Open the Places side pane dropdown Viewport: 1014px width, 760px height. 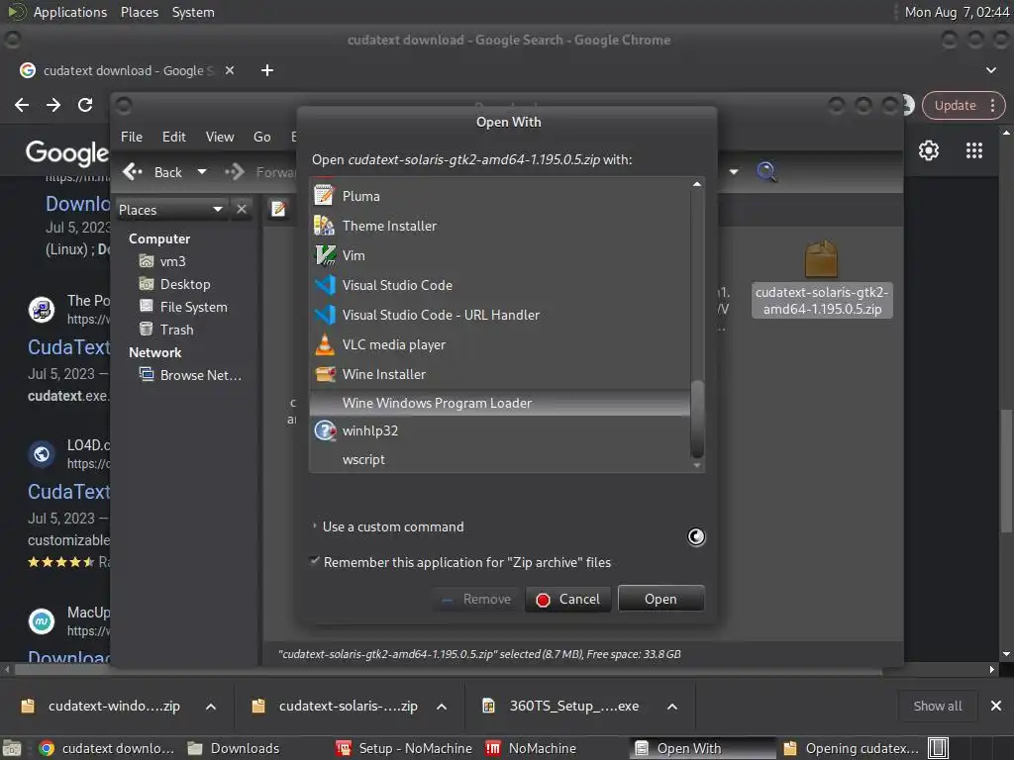click(x=170, y=210)
